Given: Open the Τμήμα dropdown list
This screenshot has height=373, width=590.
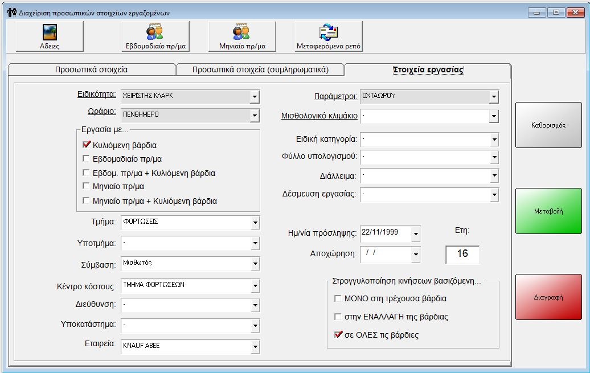Looking at the screenshot, I should (x=255, y=223).
